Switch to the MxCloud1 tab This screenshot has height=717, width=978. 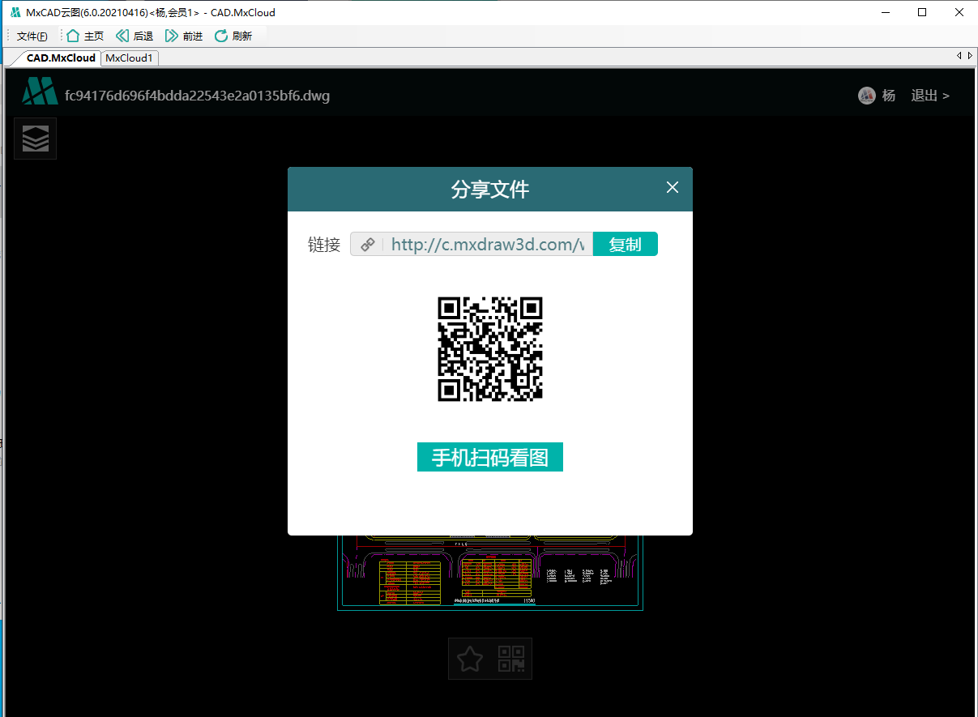(x=130, y=58)
